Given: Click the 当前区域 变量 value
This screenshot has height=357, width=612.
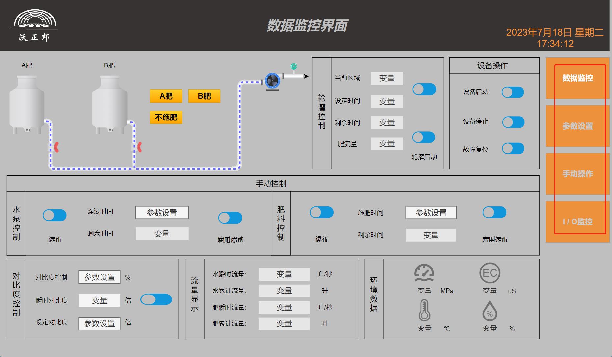Looking at the screenshot, I should point(387,78).
